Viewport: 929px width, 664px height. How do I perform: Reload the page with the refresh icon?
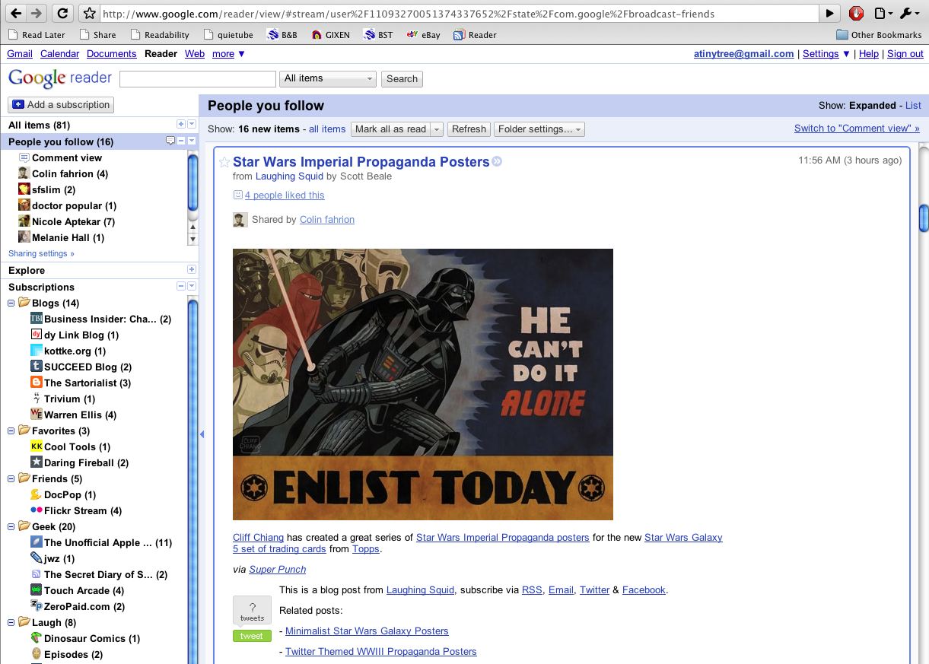pos(63,13)
